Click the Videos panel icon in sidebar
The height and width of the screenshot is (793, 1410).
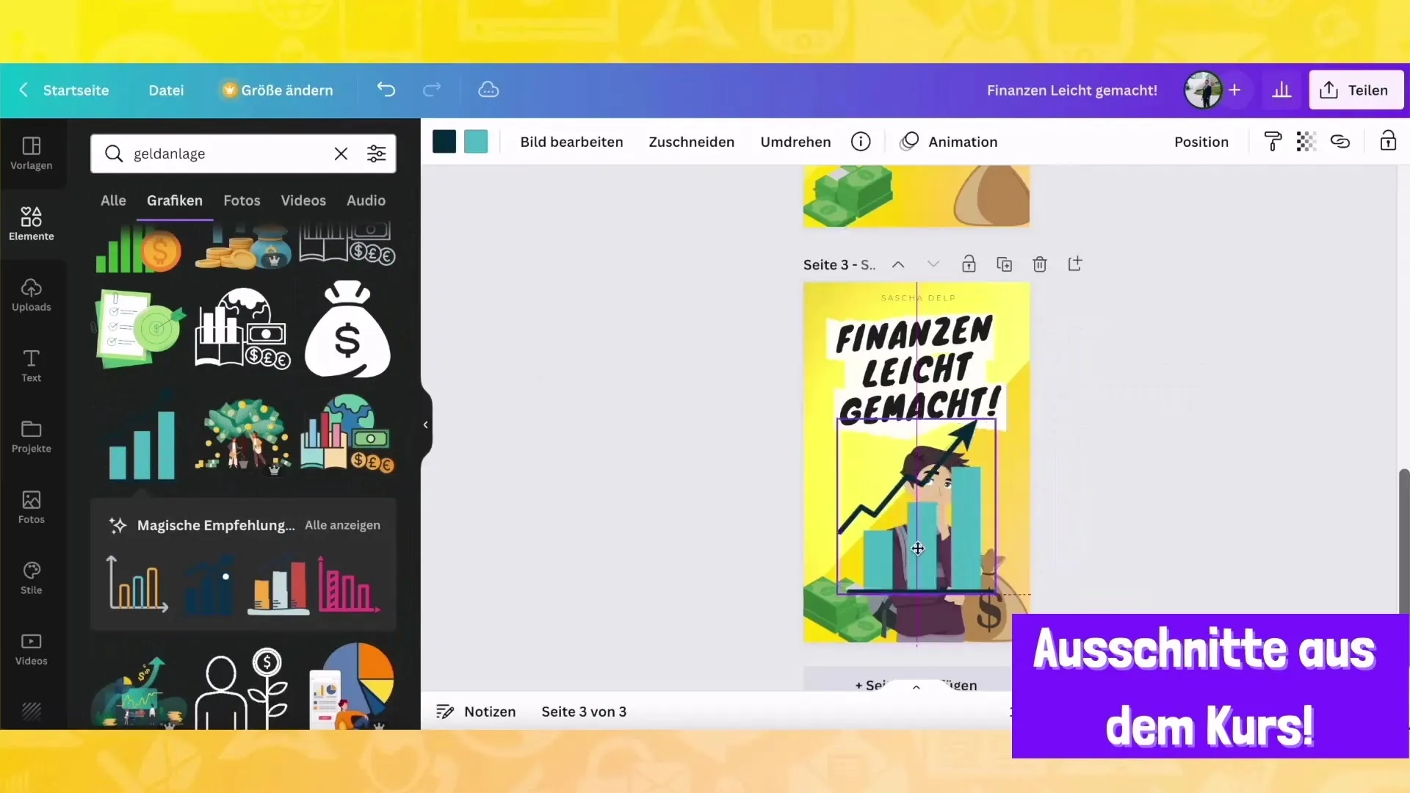tap(31, 648)
